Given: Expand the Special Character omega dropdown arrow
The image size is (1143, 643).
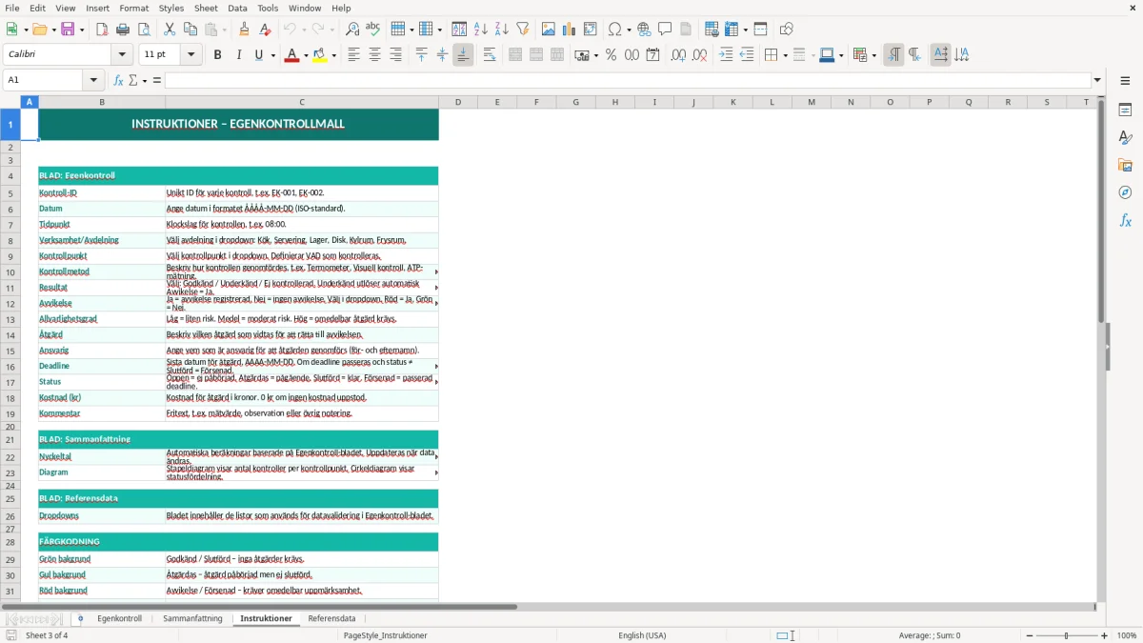Looking at the screenshot, I should click(628, 30).
